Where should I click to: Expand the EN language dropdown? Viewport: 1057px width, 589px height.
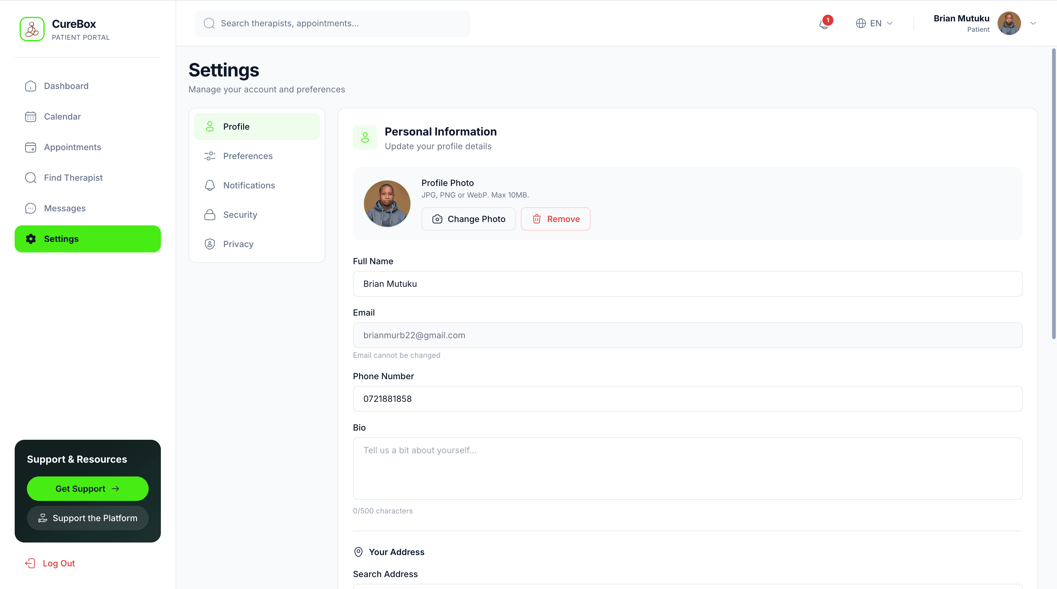875,23
